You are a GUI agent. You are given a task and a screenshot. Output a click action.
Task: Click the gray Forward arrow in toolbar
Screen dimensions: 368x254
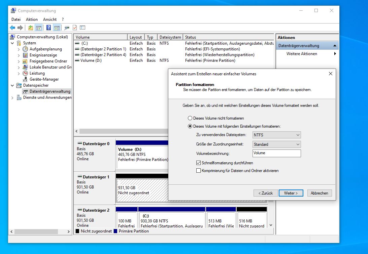[x=20, y=28]
